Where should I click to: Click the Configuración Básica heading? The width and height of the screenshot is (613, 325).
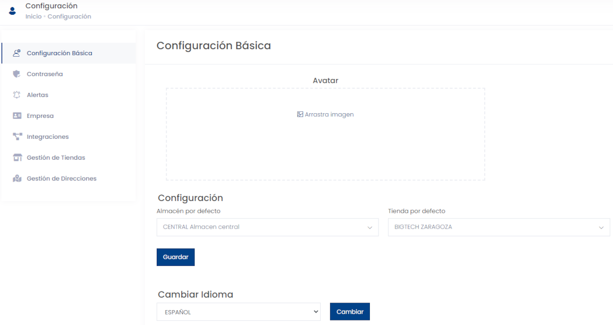click(x=214, y=45)
